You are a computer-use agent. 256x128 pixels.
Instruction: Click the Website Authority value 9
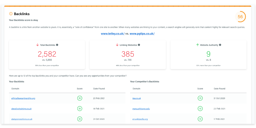(208, 54)
